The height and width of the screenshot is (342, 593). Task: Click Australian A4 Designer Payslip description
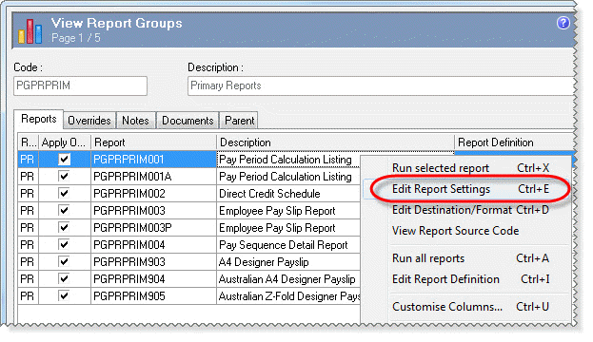(287, 278)
